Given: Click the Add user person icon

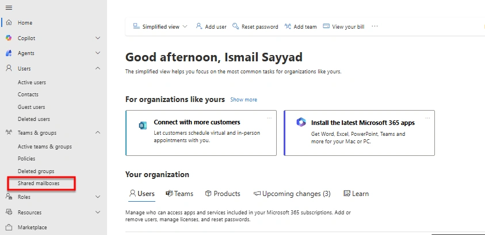Looking at the screenshot, I should tap(199, 26).
